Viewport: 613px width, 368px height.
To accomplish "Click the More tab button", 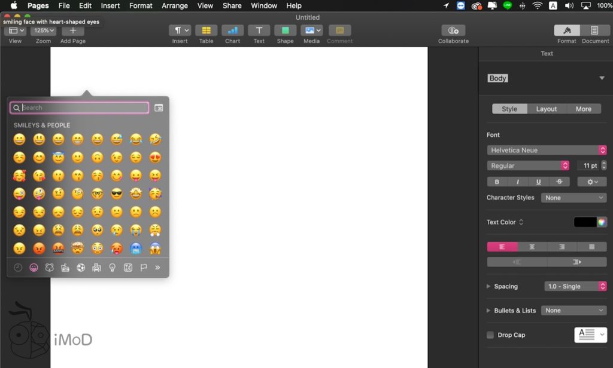I will (583, 109).
